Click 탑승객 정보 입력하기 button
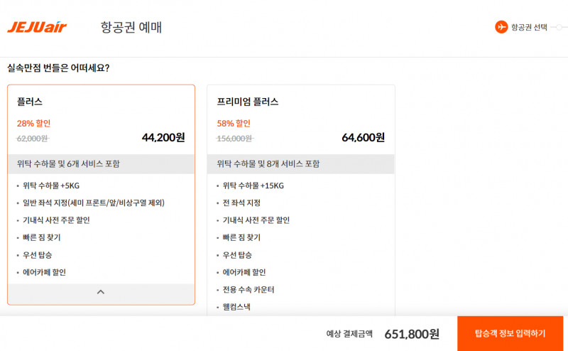This screenshot has width=568, height=351. [510, 333]
